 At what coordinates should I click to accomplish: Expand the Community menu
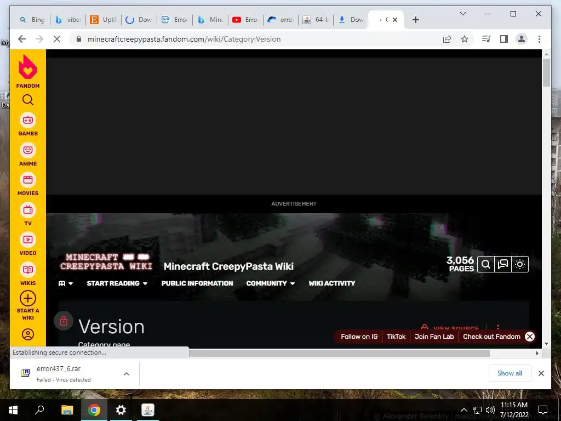tap(271, 283)
